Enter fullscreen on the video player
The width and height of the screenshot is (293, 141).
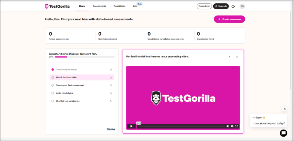point(237,126)
